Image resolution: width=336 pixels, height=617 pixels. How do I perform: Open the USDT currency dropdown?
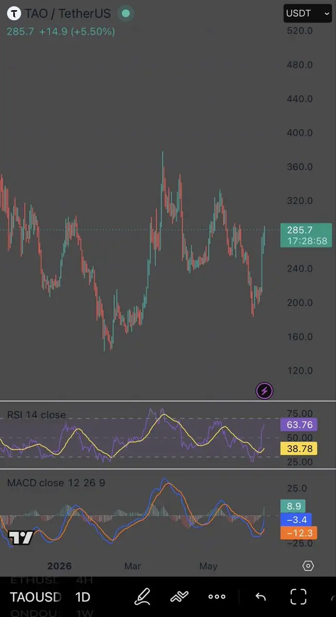click(308, 13)
